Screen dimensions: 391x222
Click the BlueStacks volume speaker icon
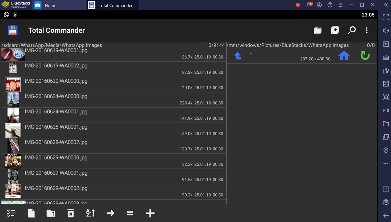(386, 31)
